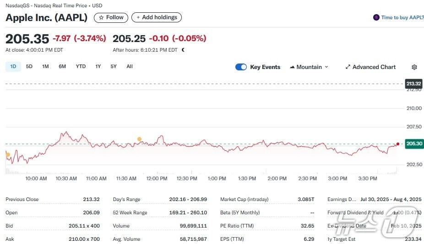Select the 1M chart range

tap(45, 67)
